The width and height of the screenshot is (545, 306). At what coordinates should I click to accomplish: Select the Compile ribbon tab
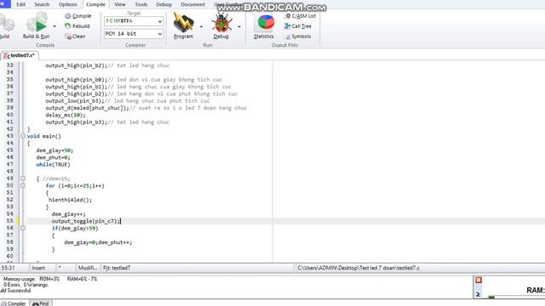tap(95, 4)
